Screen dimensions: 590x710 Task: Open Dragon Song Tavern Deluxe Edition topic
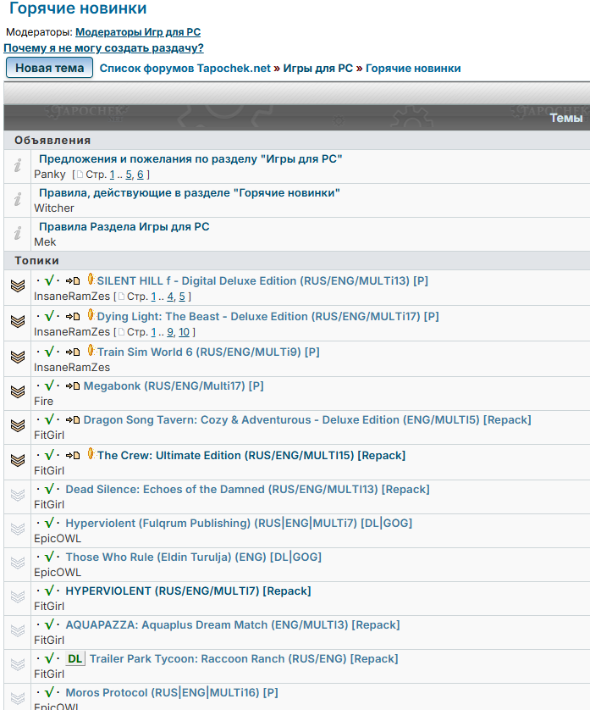[307, 420]
